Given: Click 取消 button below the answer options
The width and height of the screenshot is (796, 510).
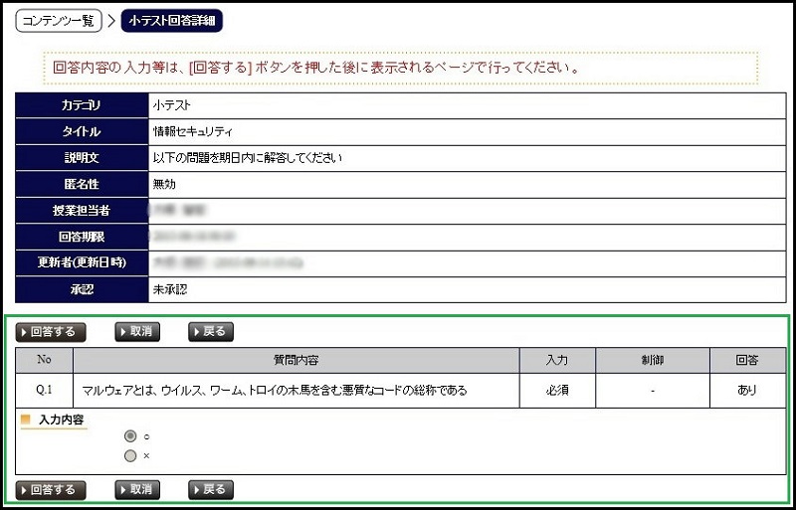Looking at the screenshot, I should pos(137,489).
